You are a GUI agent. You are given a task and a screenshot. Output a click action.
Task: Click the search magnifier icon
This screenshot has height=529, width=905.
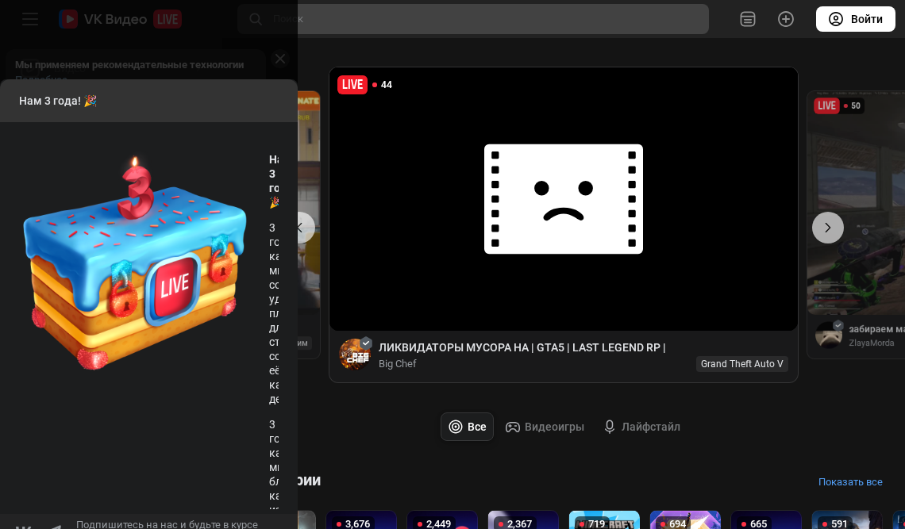coord(256,19)
